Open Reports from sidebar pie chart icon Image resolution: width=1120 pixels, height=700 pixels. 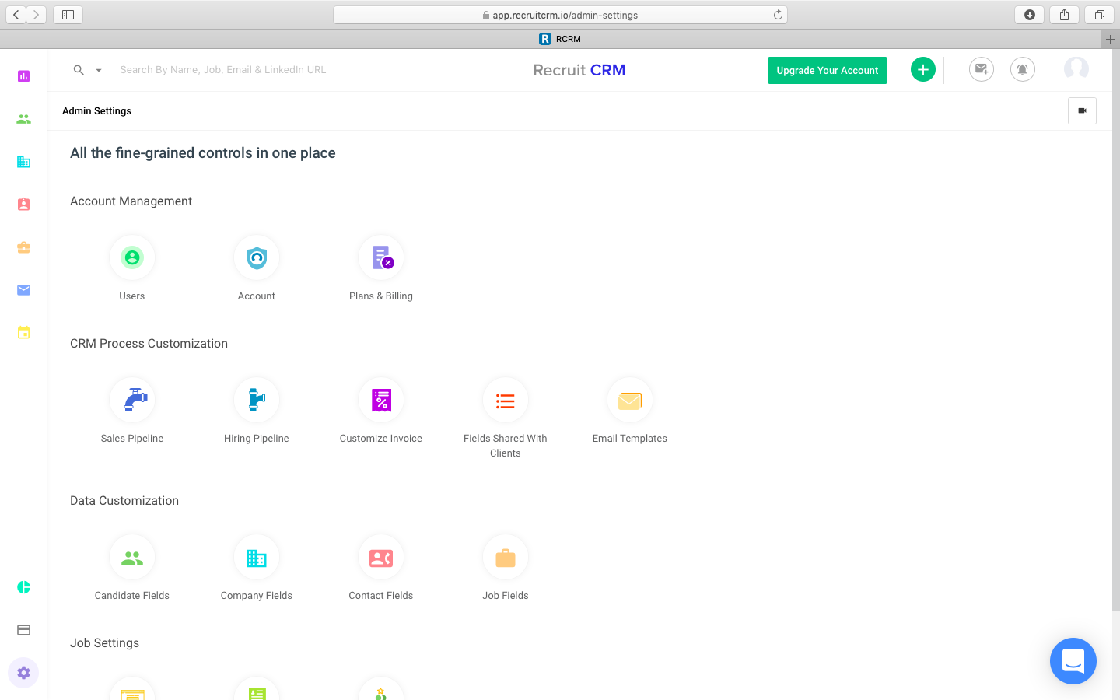tap(24, 587)
